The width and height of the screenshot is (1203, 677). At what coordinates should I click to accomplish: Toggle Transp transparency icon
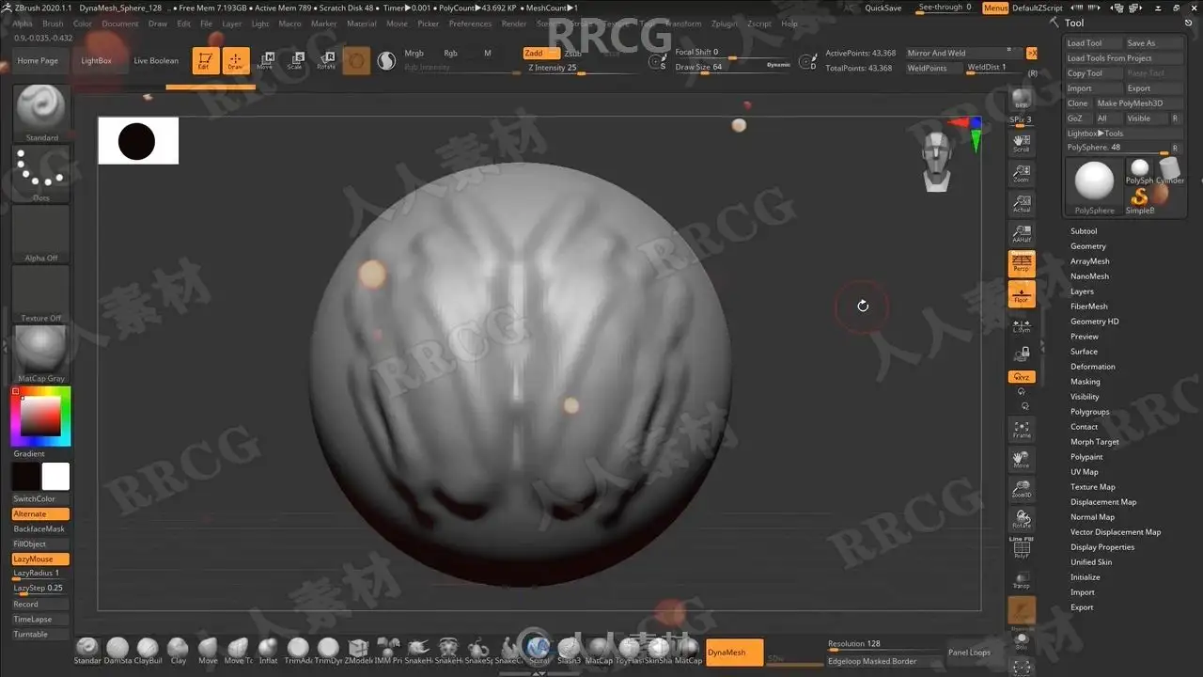tap(1022, 580)
